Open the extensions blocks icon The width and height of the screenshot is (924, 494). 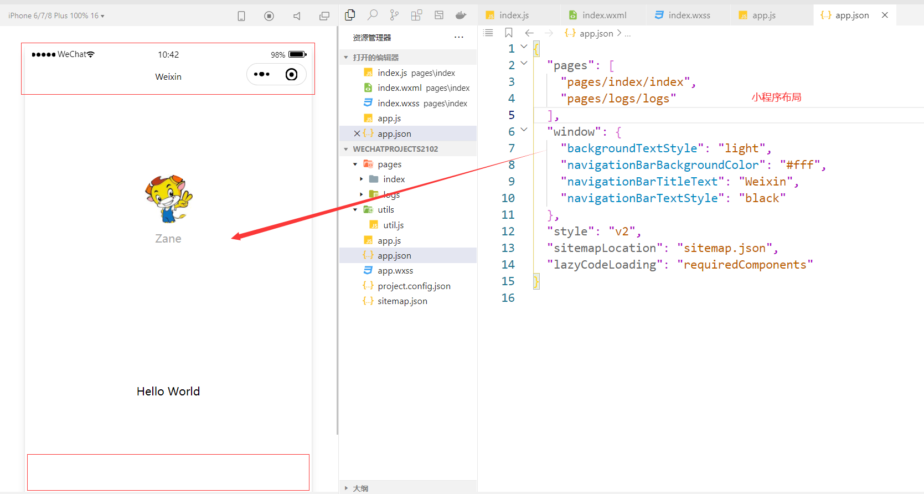(416, 16)
